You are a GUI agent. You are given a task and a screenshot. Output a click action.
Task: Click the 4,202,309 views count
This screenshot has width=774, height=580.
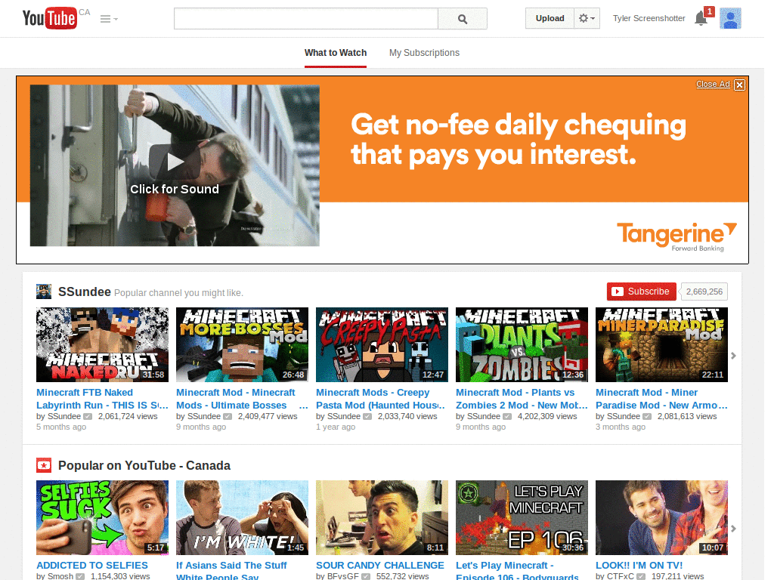(547, 416)
